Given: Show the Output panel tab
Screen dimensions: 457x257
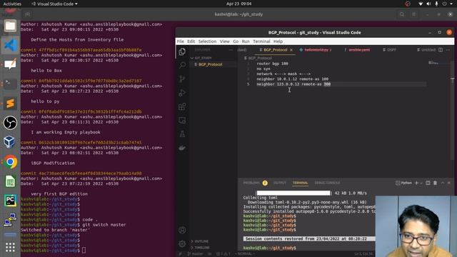Looking at the screenshot, I should pos(279,183).
